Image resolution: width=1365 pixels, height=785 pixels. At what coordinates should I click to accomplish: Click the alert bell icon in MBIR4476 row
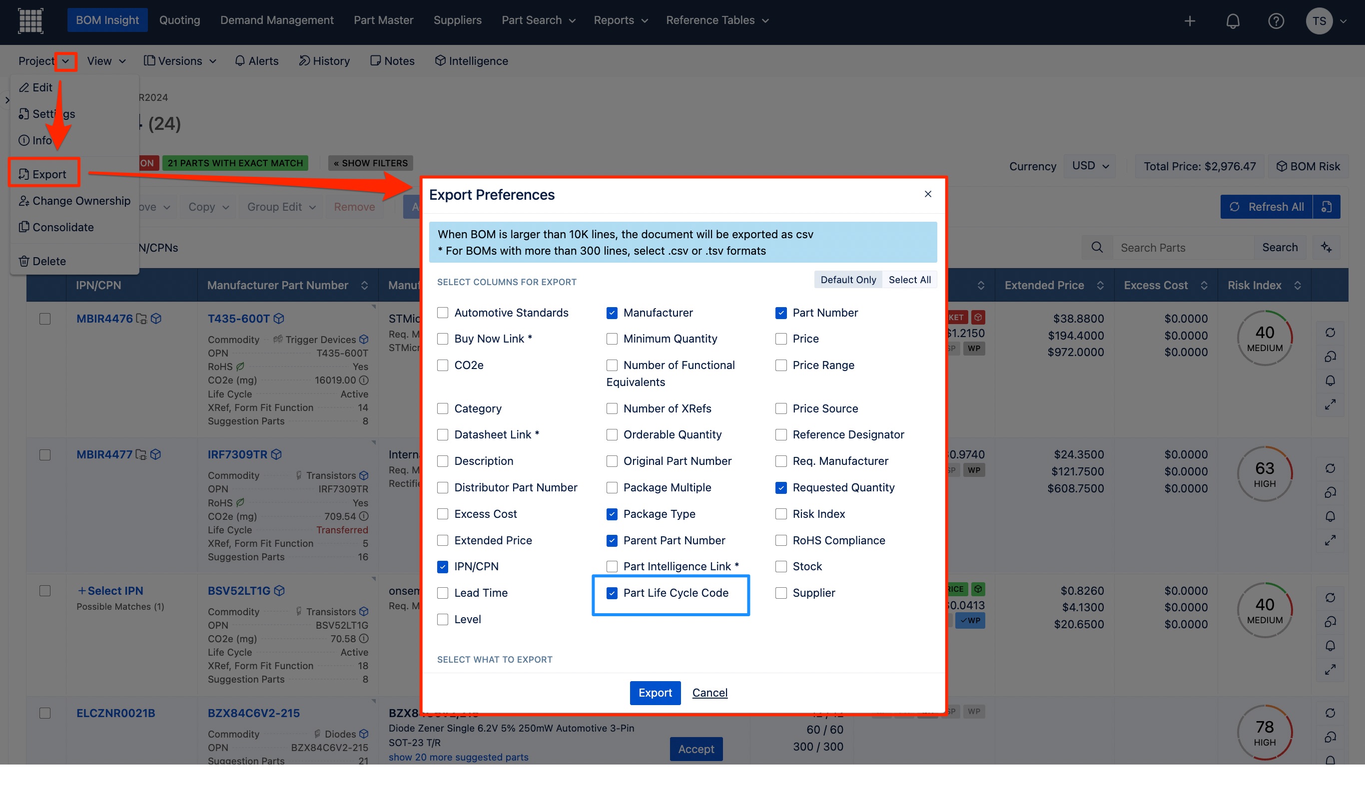point(1331,381)
